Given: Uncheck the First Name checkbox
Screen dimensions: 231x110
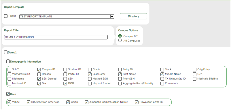Looking at the screenshot, I should 120,74.
